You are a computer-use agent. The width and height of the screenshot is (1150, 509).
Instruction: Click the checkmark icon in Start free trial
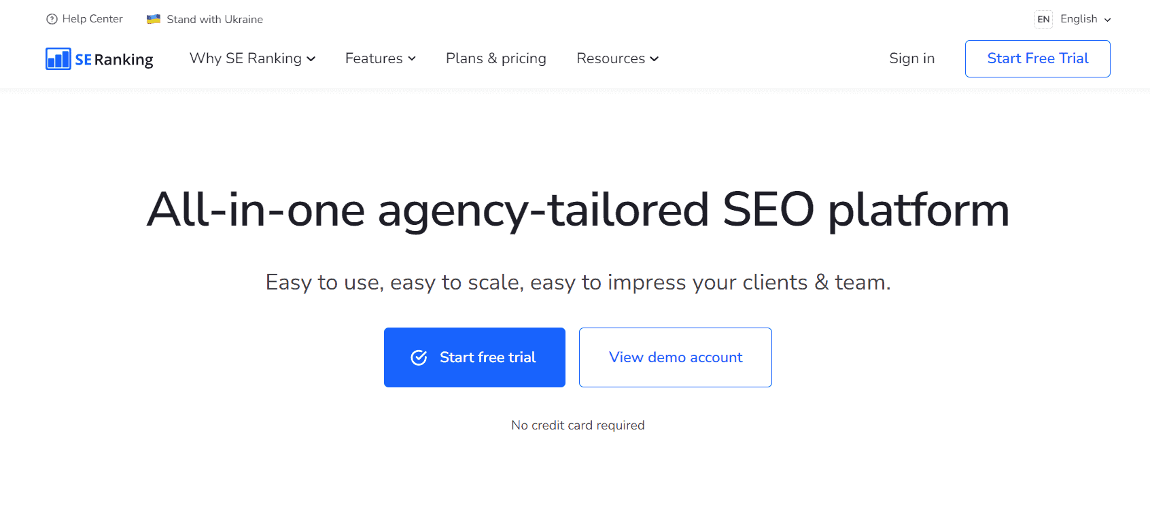coord(419,357)
